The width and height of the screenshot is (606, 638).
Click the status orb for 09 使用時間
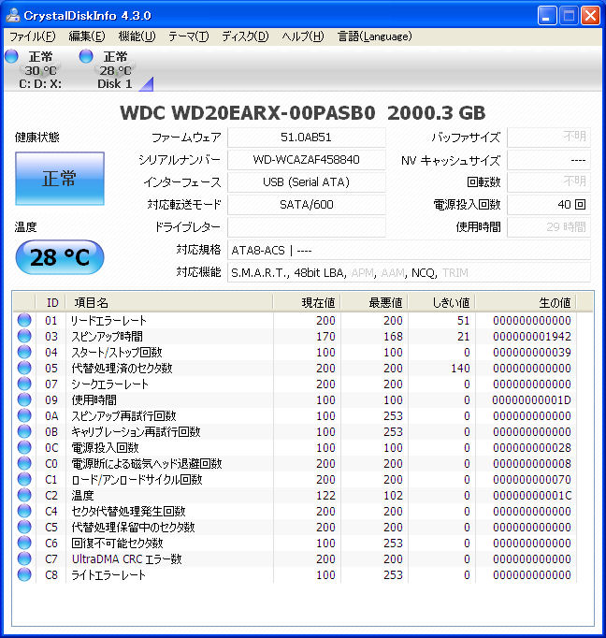click(x=24, y=399)
